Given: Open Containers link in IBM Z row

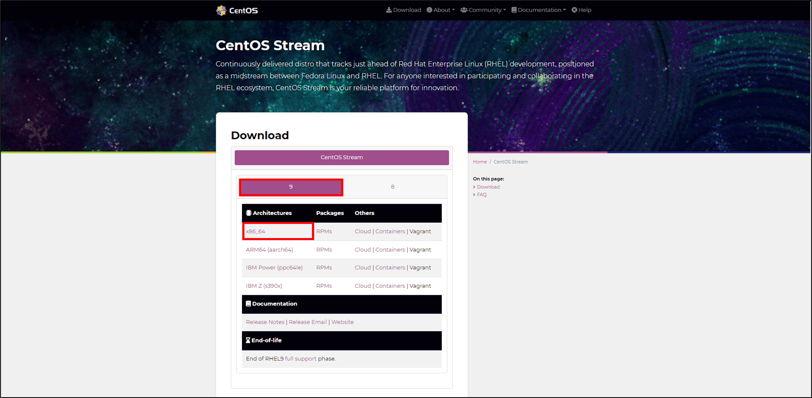Looking at the screenshot, I should pos(390,286).
